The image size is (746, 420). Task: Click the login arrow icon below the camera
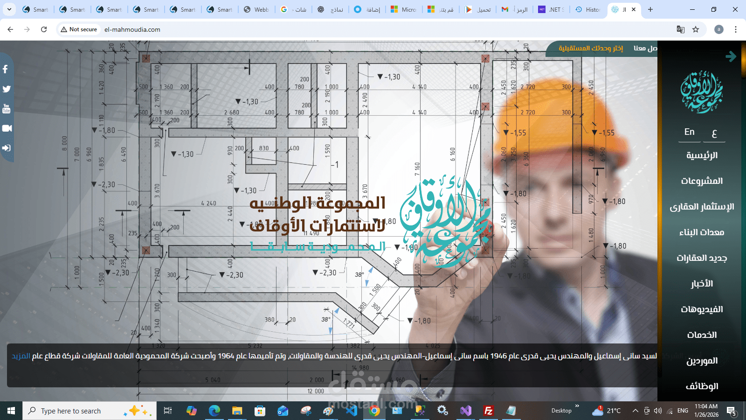click(6, 148)
